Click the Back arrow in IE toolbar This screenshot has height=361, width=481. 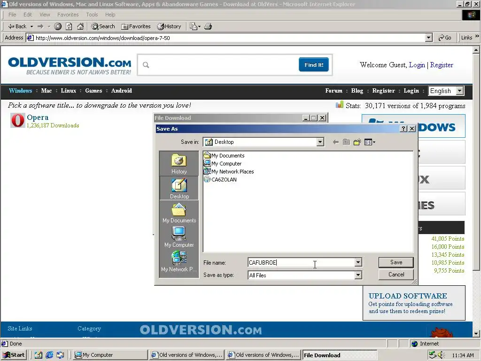tap(17, 26)
